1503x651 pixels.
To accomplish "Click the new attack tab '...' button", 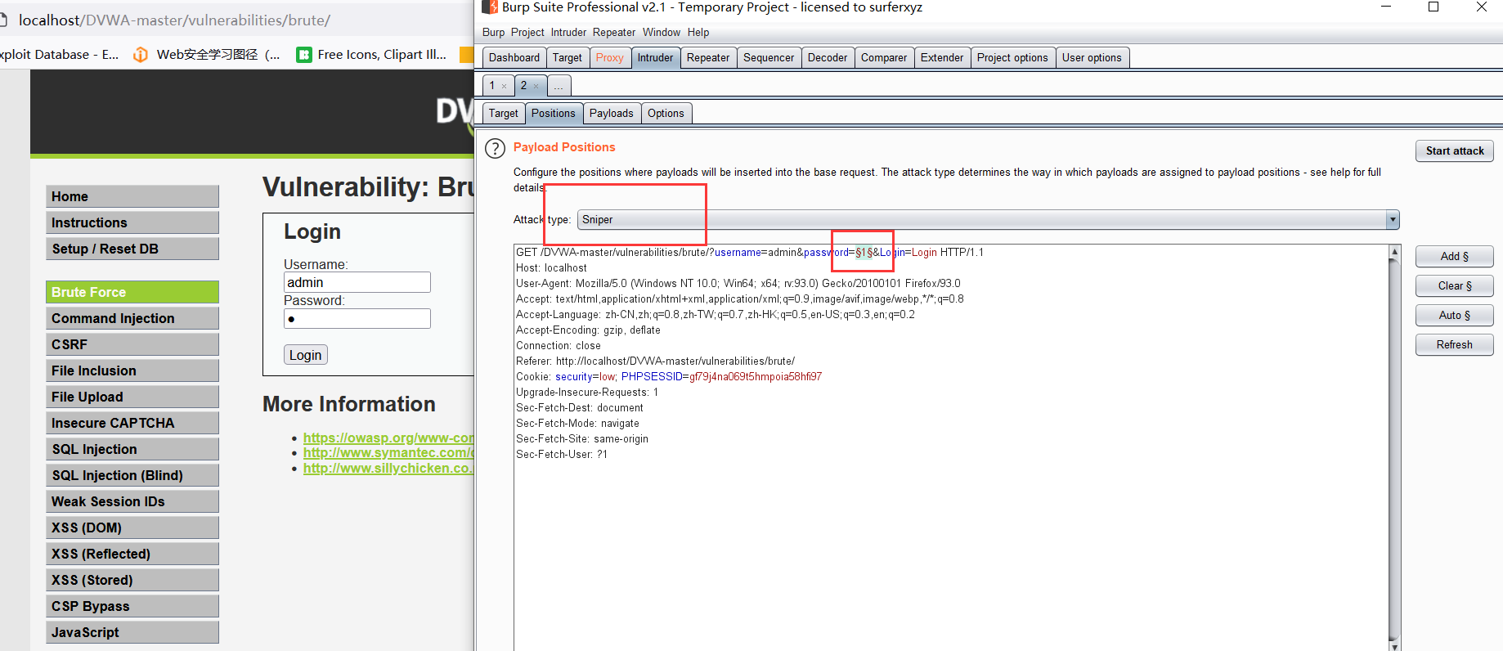I will click(559, 86).
